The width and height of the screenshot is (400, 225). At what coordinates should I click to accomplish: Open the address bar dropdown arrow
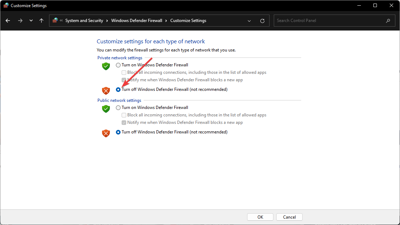(x=249, y=21)
